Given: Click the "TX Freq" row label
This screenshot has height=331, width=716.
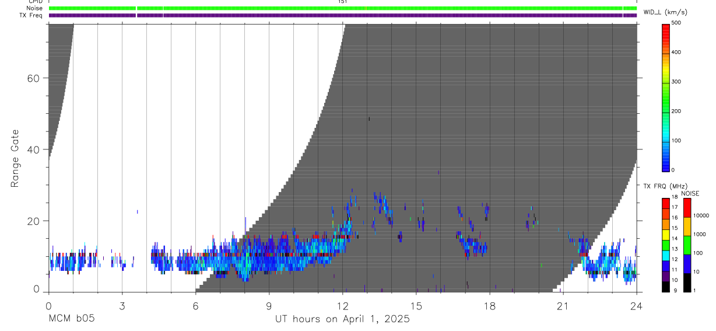Looking at the screenshot, I should [x=31, y=15].
